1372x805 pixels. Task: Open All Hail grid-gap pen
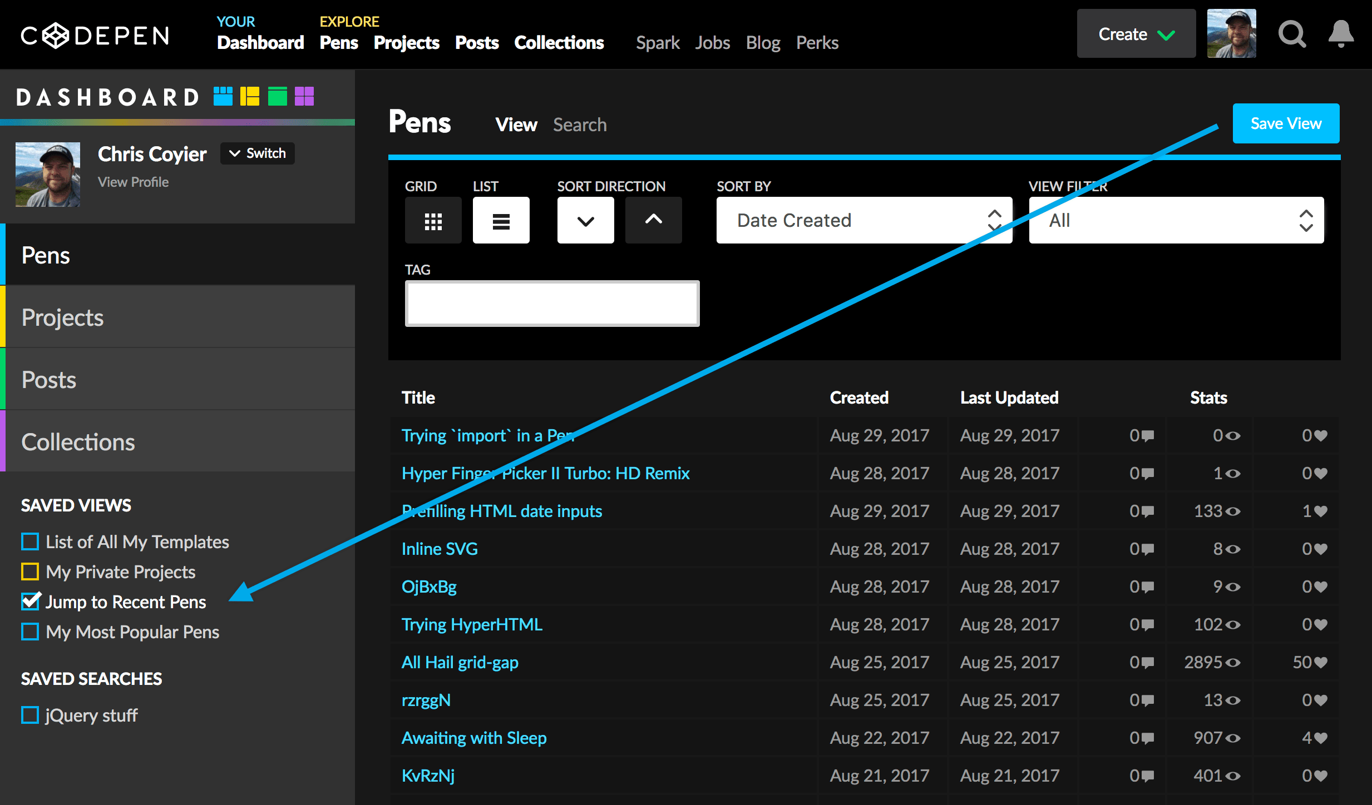[x=460, y=663]
